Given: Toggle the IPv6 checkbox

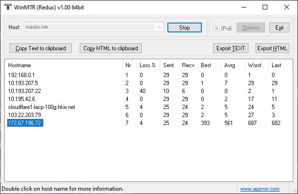Looking at the screenshot, I should [x=217, y=28].
